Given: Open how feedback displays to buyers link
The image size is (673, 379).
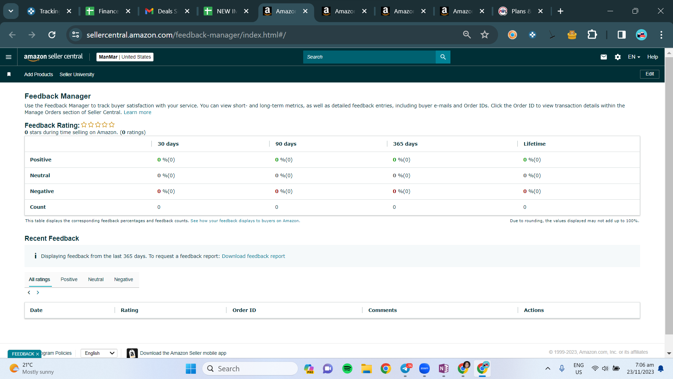Looking at the screenshot, I should [x=245, y=221].
